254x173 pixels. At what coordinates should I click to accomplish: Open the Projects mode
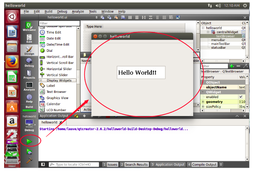(x=29, y=75)
